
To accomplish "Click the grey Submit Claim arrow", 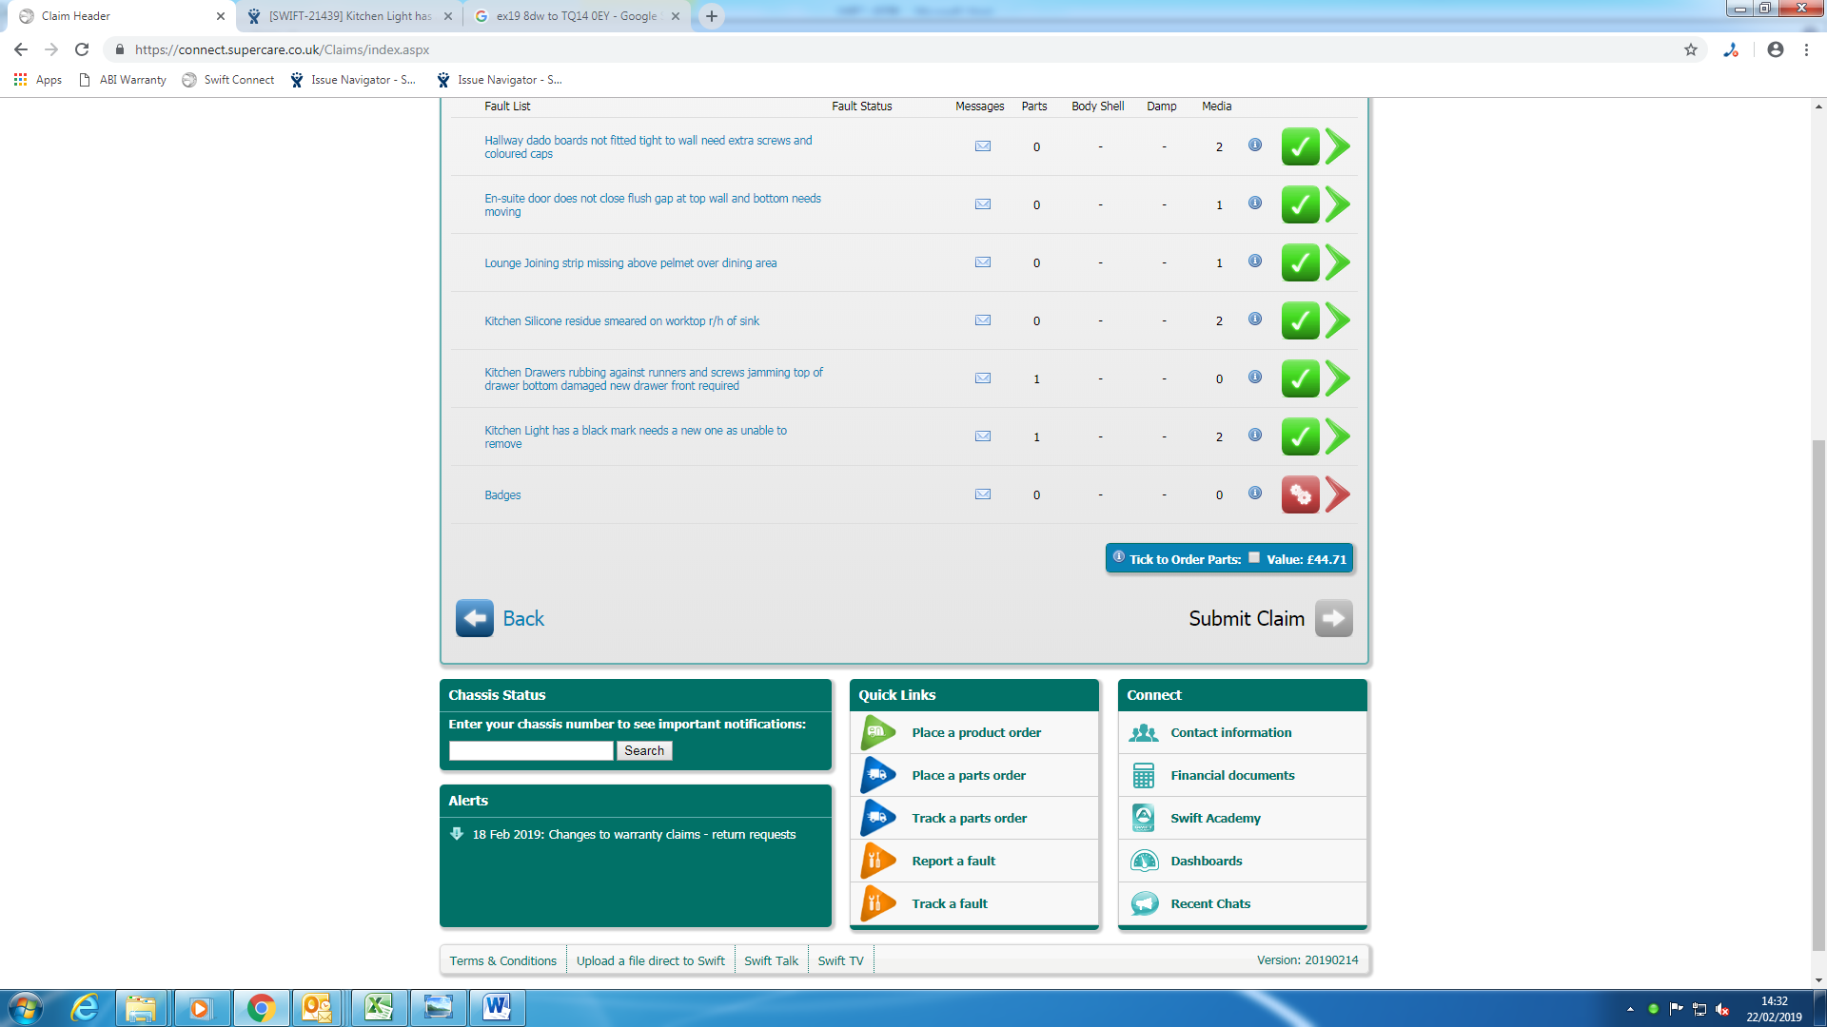I will (1333, 618).
